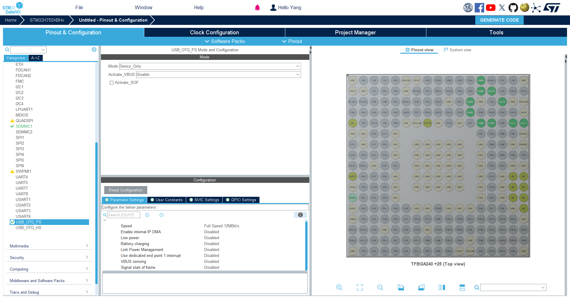Click the parameter search field
This screenshot has height=299, width=570.
123,215
